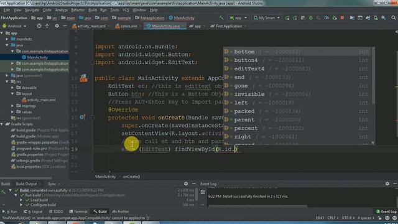Image resolution: width=398 pixels, height=224 pixels.
Task: Expand the Load build node
Action: pyautogui.click(x=21, y=200)
